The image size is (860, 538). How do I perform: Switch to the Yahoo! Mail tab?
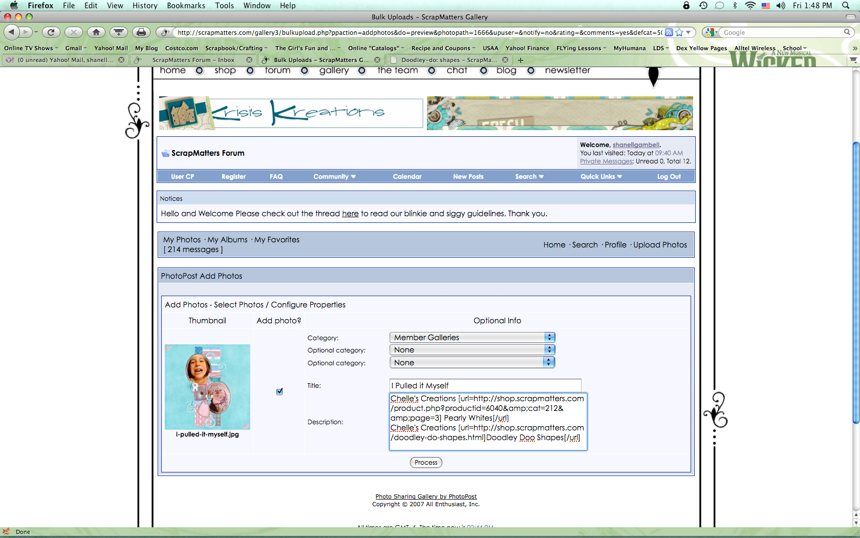[64, 60]
